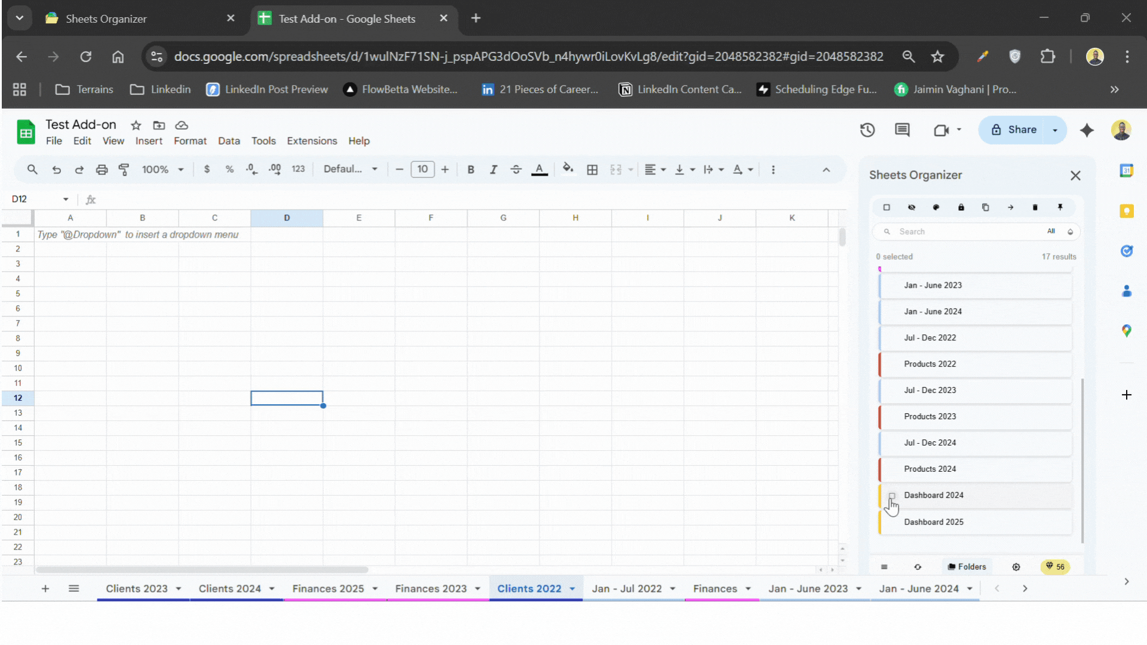This screenshot has width=1147, height=645.
Task: Click the delete sheets trash icon
Action: click(x=1035, y=207)
